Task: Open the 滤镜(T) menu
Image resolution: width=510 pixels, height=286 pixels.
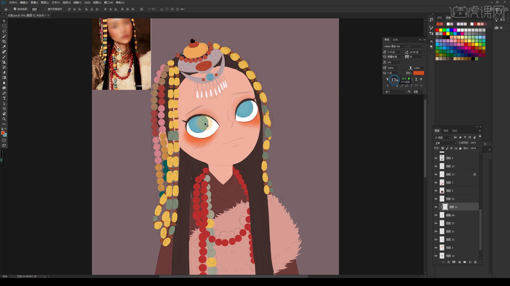Action: tap(77, 2)
